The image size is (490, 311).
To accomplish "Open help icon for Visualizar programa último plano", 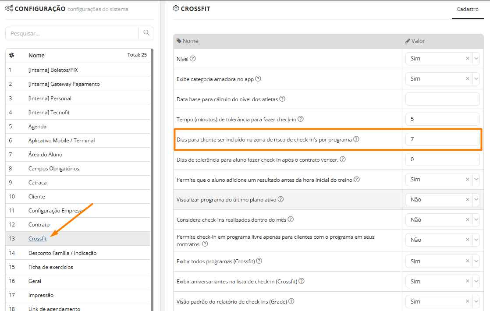I will [x=281, y=199].
